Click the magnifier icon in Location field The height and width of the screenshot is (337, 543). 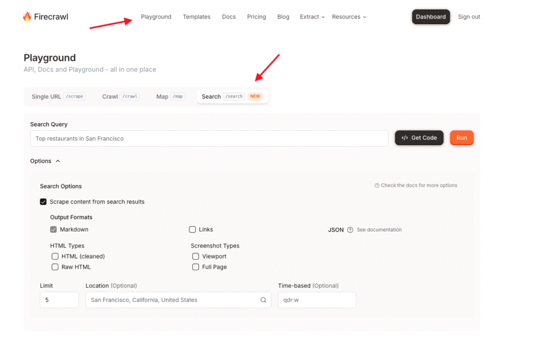click(x=263, y=300)
